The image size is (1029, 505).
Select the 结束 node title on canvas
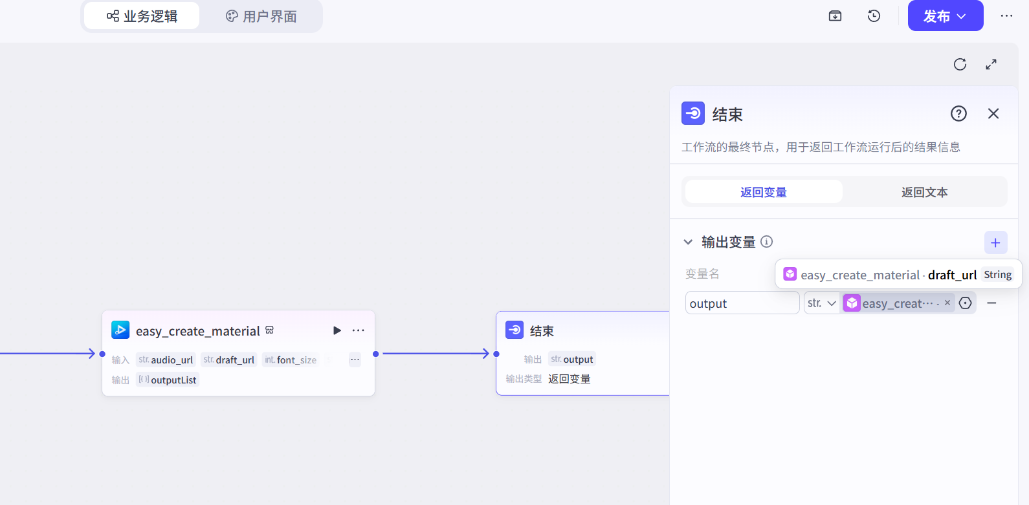[542, 331]
